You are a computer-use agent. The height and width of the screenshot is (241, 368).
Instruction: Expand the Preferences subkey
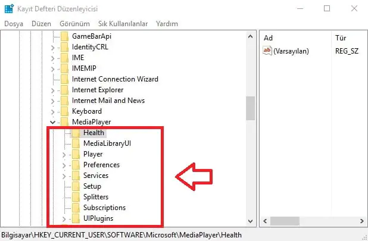64,165
